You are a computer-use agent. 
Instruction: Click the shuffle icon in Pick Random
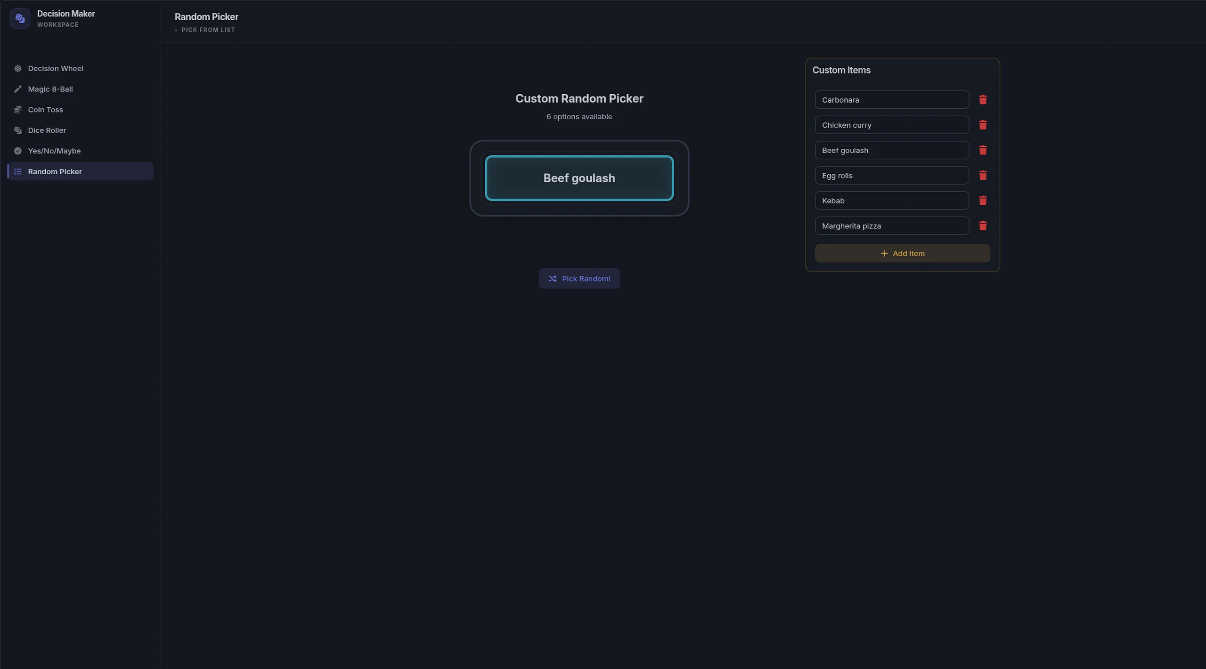coord(553,279)
